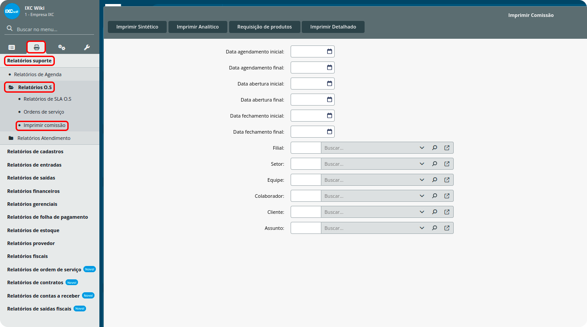
Task: Expand the Equipe dropdown arrow
Action: [x=422, y=180]
